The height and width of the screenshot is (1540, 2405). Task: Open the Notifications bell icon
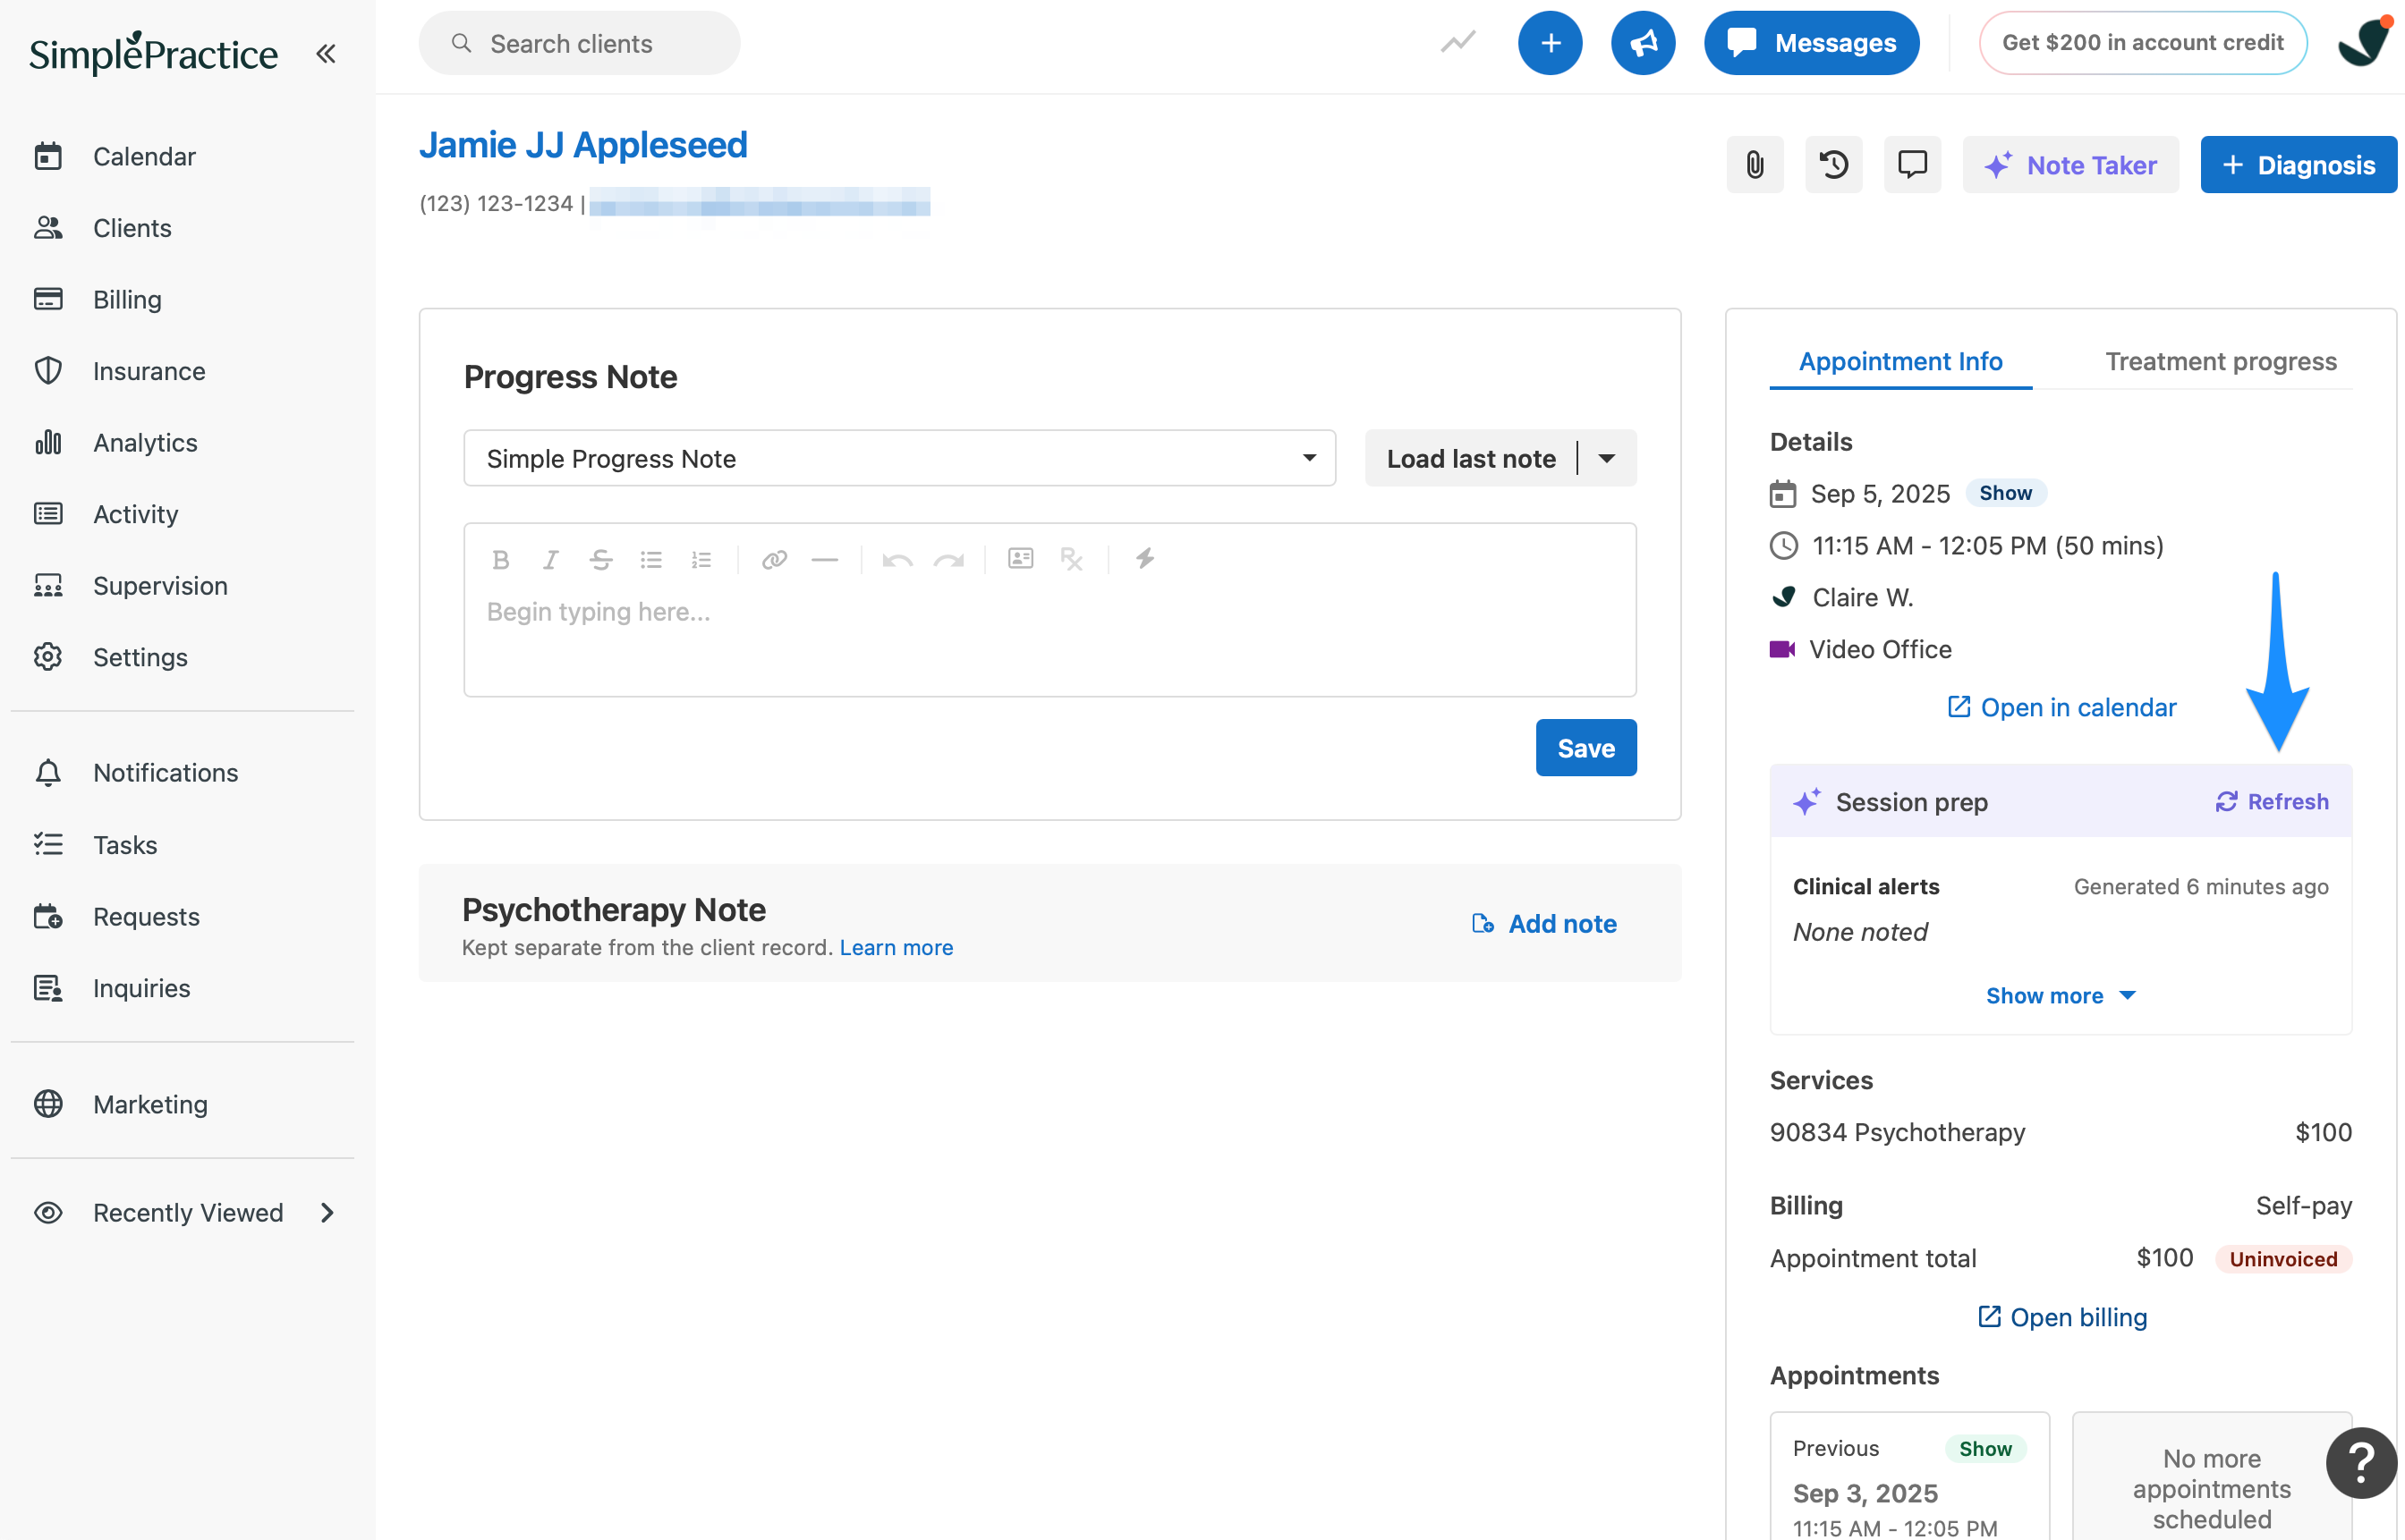click(x=47, y=772)
